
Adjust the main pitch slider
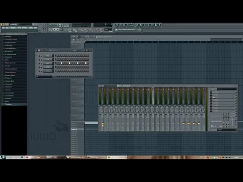(x=45, y=28)
